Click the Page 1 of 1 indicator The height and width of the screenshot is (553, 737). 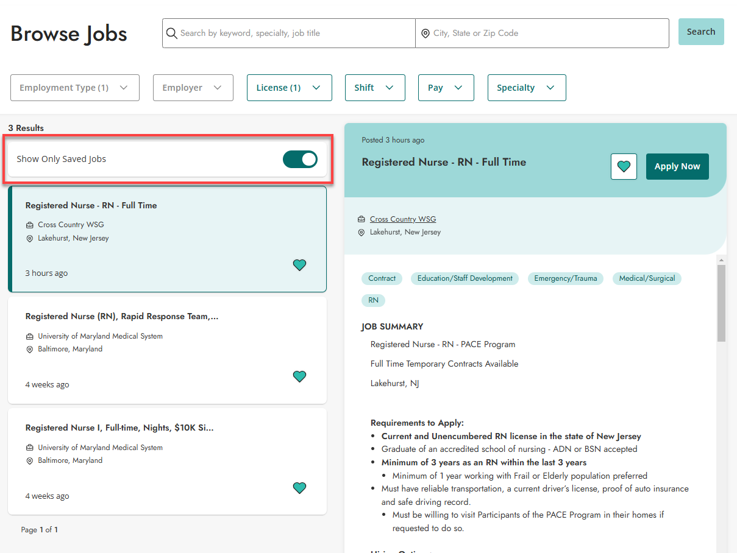pyautogui.click(x=40, y=530)
